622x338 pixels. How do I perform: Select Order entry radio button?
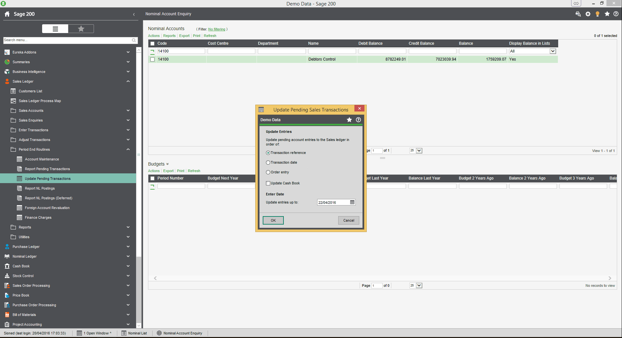pyautogui.click(x=268, y=172)
